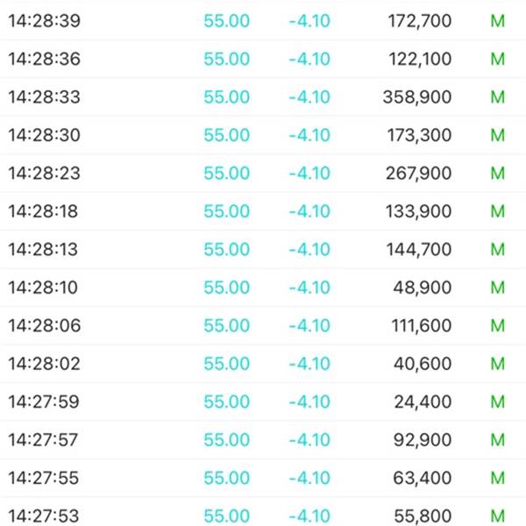Click the 14:28:30 timestamp
Image resolution: width=526 pixels, height=526 pixels.
45,135
